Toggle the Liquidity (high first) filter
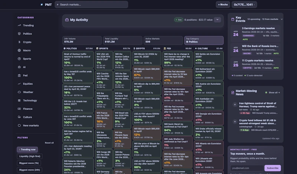Viewport: 297px width, 174px height. (30, 156)
